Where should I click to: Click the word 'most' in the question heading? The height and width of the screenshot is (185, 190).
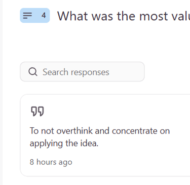click(x=154, y=16)
